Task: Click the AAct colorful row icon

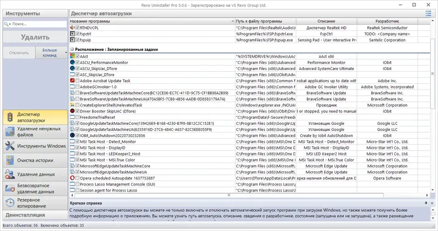Action: click(x=72, y=56)
